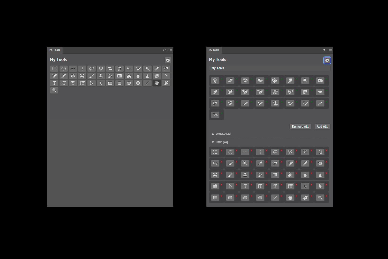Image resolution: width=388 pixels, height=259 pixels.
Task: Select the Ruler tool icon
Action: click(320, 92)
